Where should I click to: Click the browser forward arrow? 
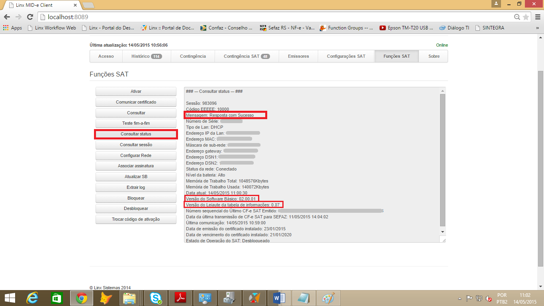click(18, 17)
